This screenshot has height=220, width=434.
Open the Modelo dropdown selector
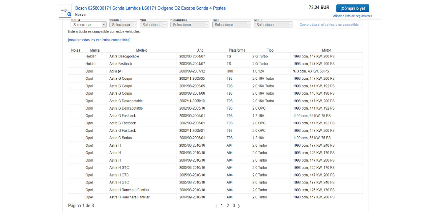(x=123, y=25)
